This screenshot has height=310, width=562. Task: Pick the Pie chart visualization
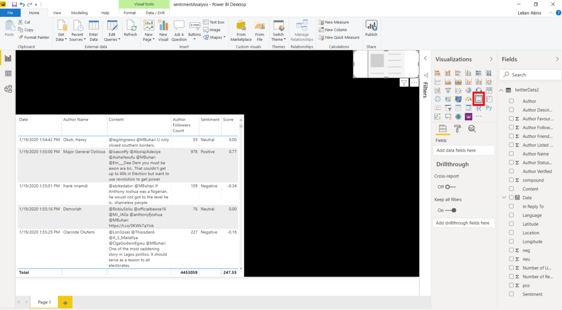[469, 90]
